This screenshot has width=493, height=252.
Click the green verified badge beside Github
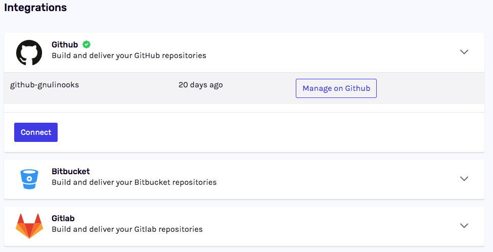click(x=86, y=44)
